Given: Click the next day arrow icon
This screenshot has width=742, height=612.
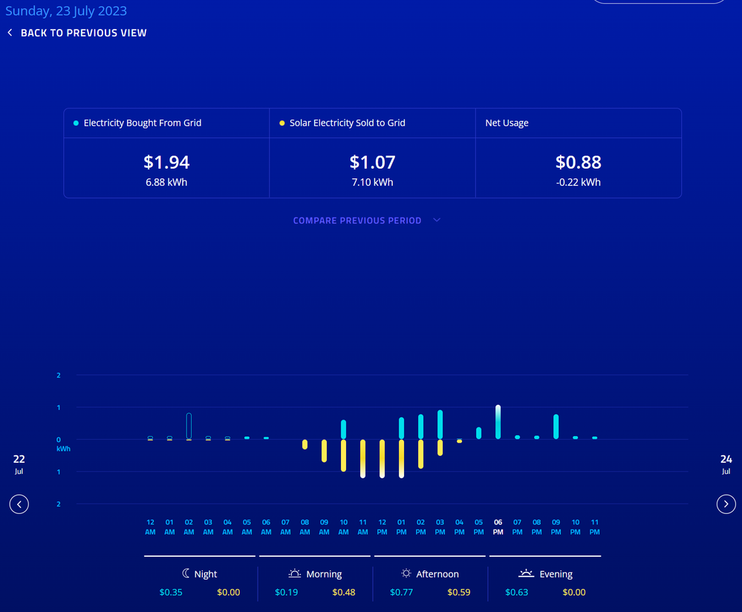Looking at the screenshot, I should 726,504.
